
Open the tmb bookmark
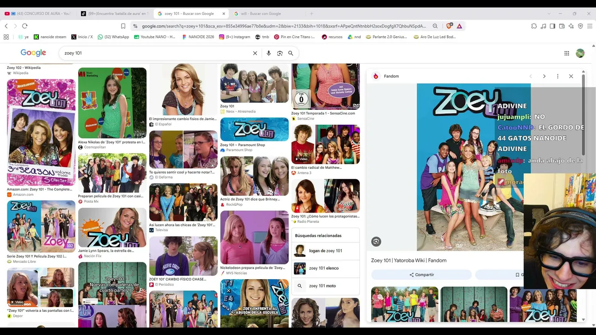pyautogui.click(x=262, y=37)
